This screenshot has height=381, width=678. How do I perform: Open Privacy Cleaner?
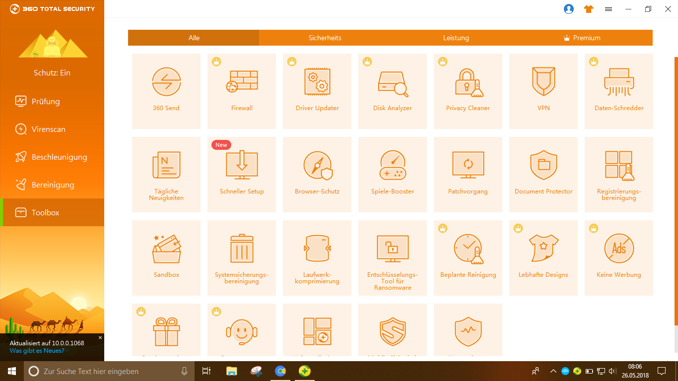click(468, 91)
